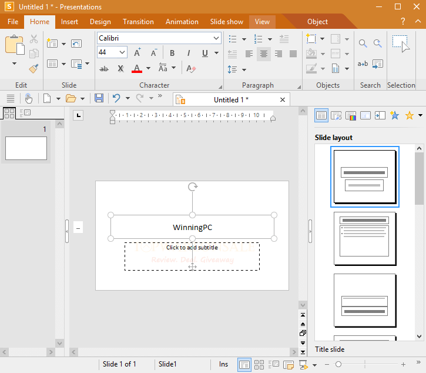Viewport: 426px width, 373px height.
Task: Click the Paste clipboard icon
Action: [15, 45]
